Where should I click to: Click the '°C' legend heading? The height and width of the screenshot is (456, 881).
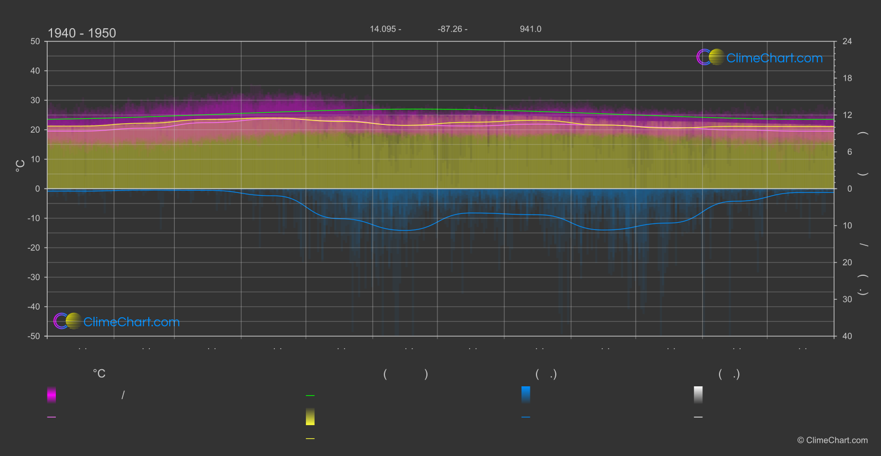[99, 374]
